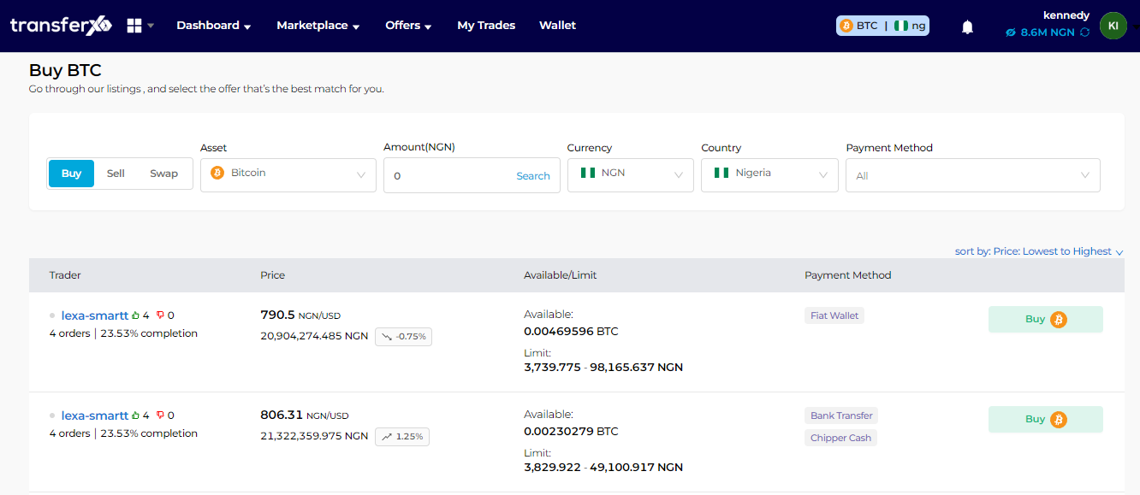Hide wallet balance with eye icon
1140x495 pixels.
(1011, 32)
